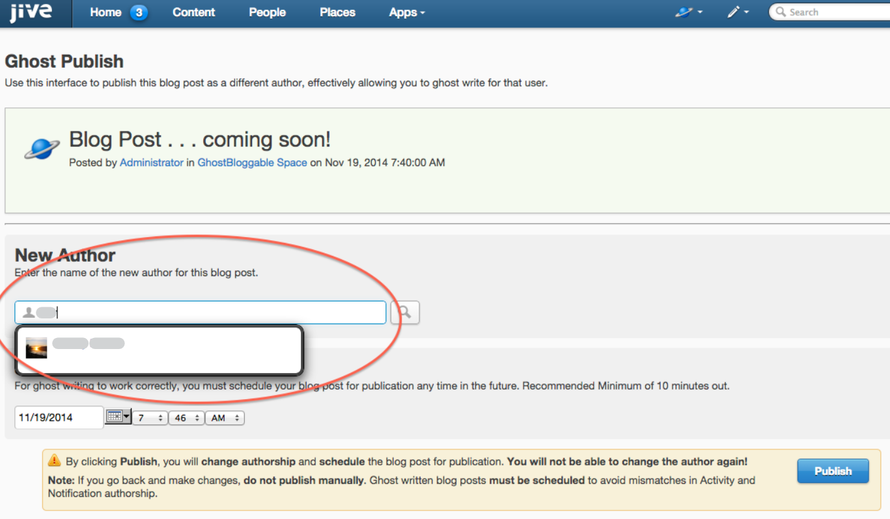Open the AM/PM dropdown
Screen dimensions: 890x519
pyautogui.click(x=225, y=418)
